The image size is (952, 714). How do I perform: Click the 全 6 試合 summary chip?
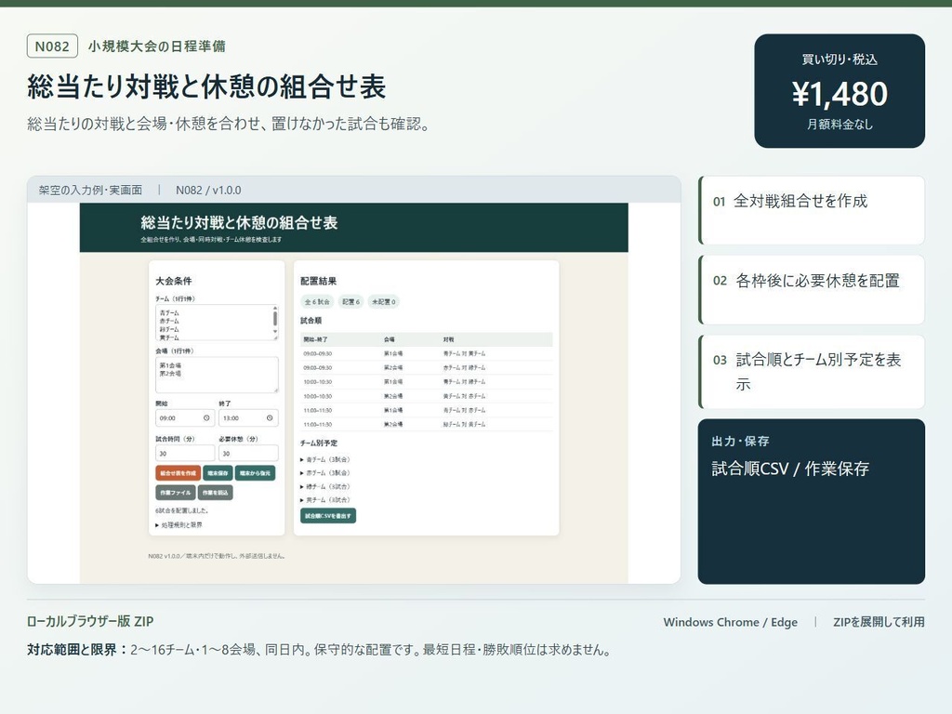point(318,302)
